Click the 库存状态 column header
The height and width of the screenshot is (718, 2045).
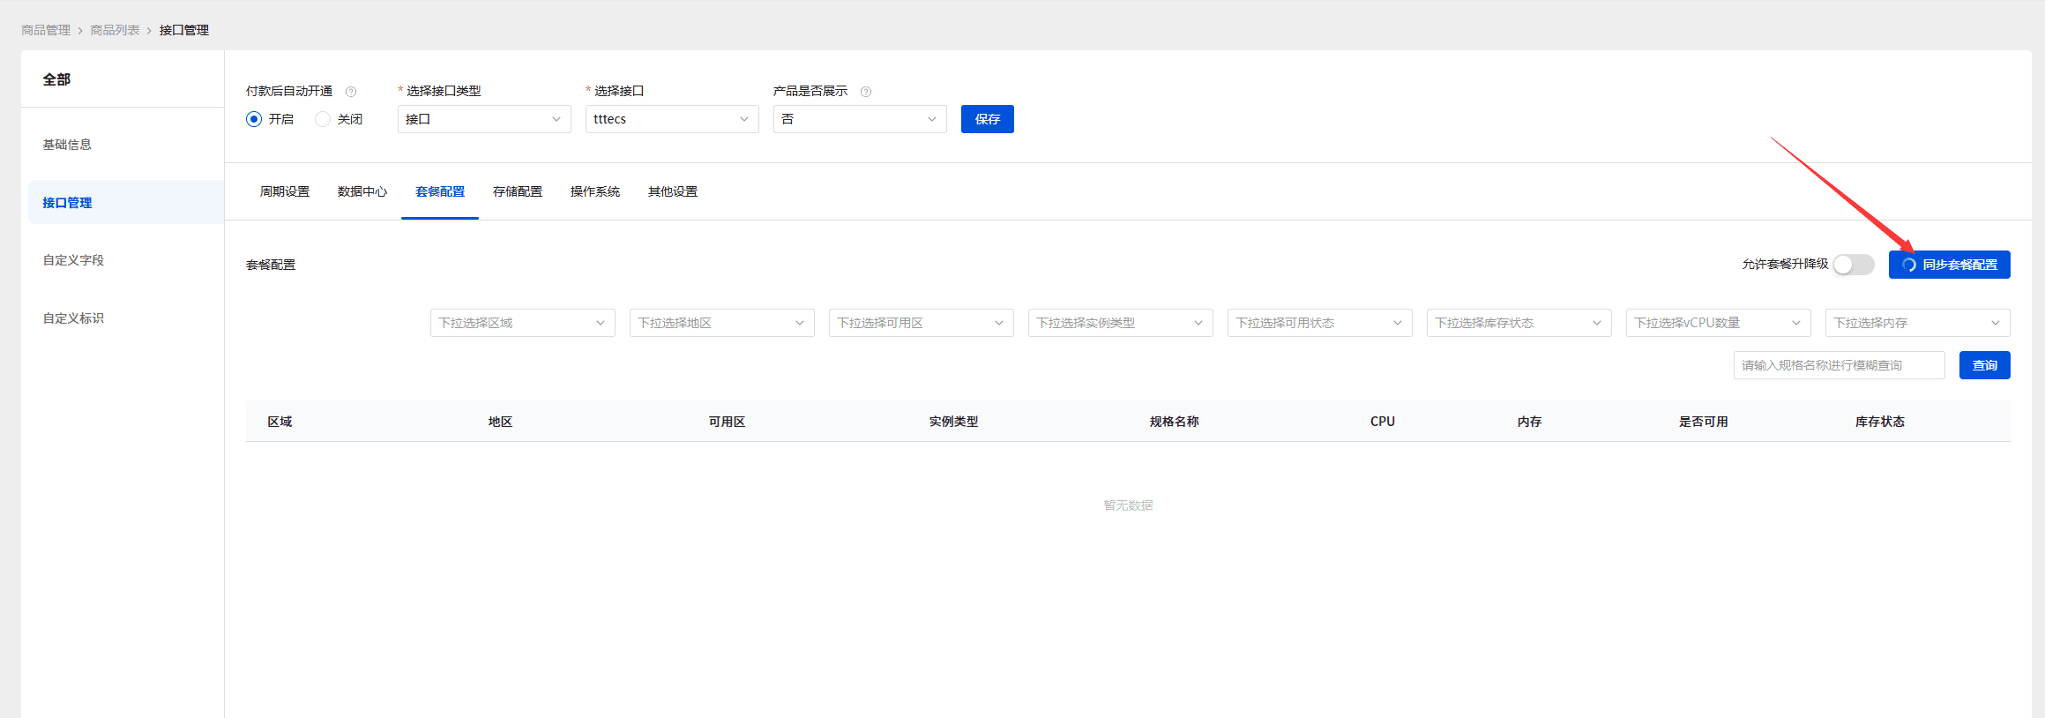click(x=1879, y=422)
